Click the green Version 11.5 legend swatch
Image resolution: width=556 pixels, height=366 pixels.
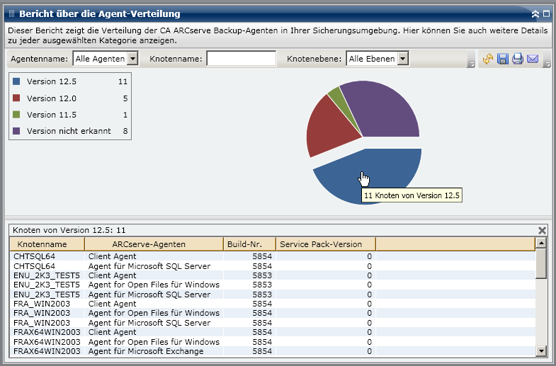[x=16, y=115]
